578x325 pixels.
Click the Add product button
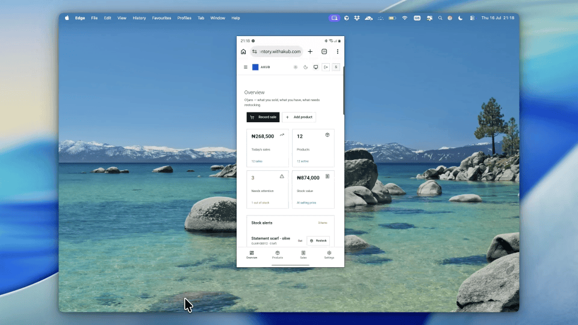click(299, 117)
